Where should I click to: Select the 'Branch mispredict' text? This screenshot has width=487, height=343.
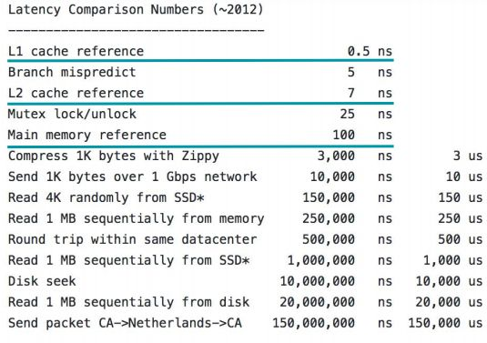coord(72,72)
